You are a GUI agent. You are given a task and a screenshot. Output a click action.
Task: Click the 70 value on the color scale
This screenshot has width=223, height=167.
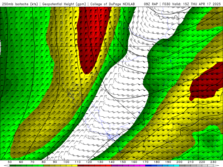(x=32, y=162)
